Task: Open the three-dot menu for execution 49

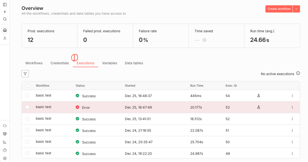Action: click(292, 154)
